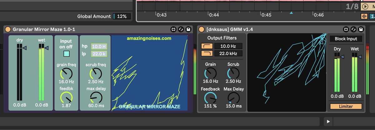Click the scrub freq knob
This screenshot has width=375, height=130.
(96, 74)
